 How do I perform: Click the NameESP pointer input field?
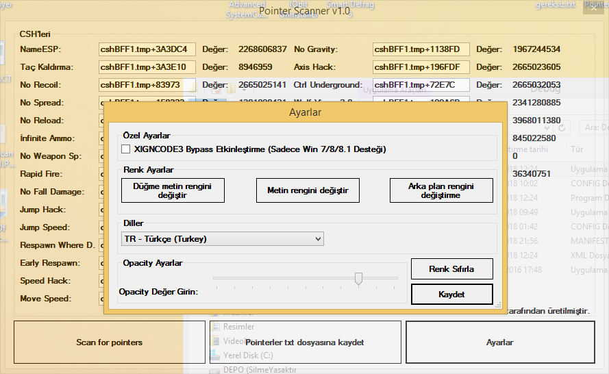tap(147, 49)
